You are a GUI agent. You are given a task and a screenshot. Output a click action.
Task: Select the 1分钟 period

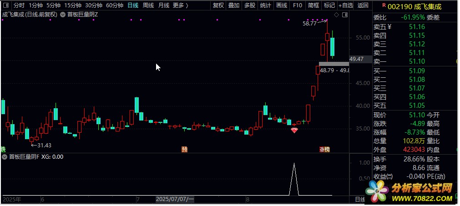point(36,5)
